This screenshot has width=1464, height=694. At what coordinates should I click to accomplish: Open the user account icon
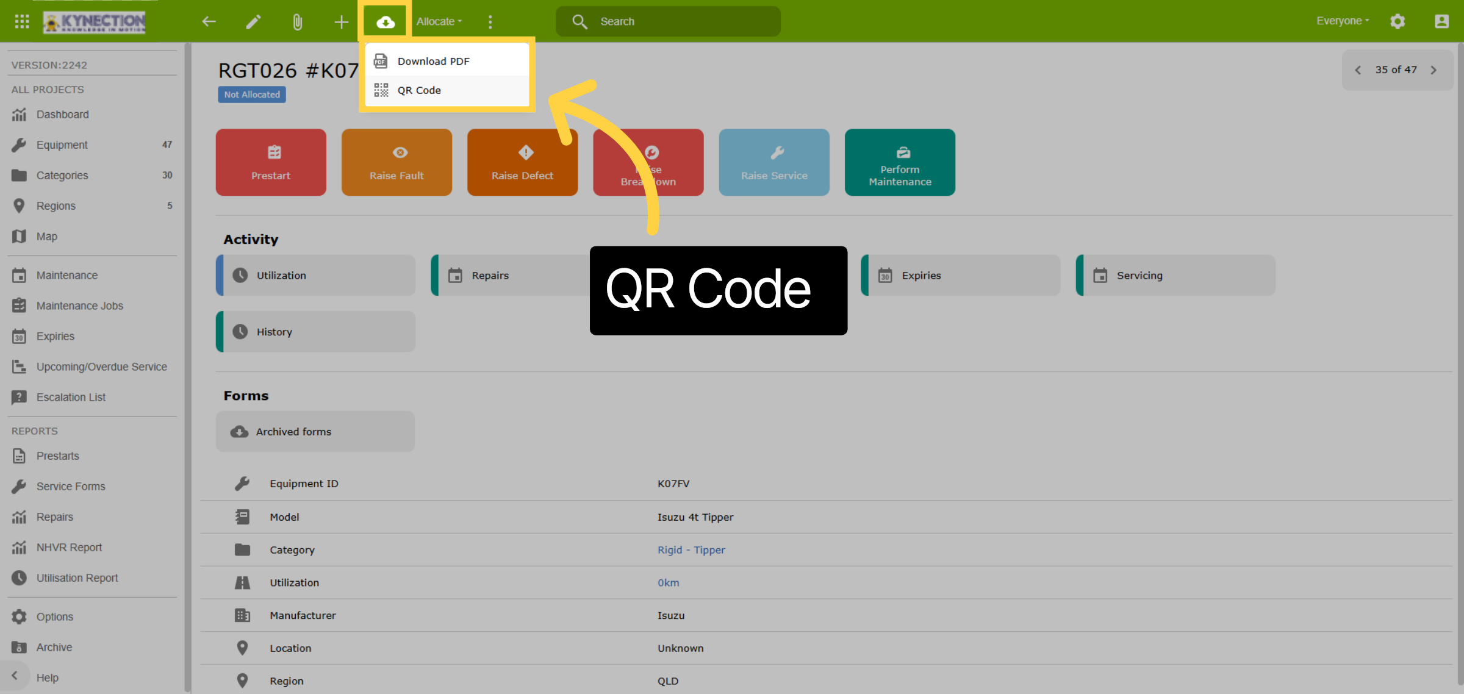[1441, 22]
